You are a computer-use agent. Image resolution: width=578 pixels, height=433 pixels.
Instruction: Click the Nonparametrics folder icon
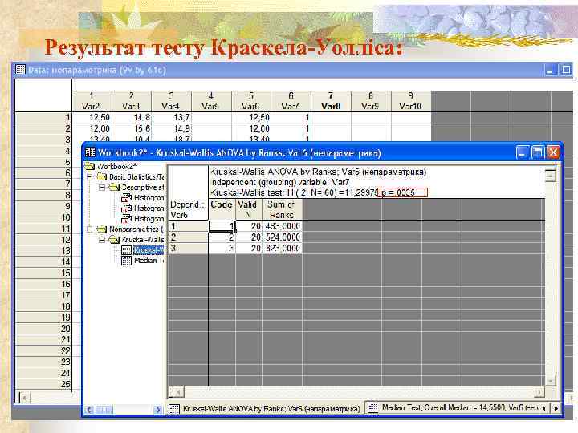tap(101, 229)
